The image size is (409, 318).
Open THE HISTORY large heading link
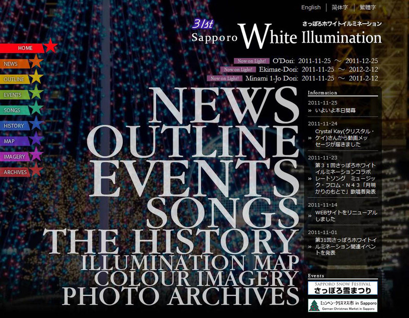tap(171, 242)
